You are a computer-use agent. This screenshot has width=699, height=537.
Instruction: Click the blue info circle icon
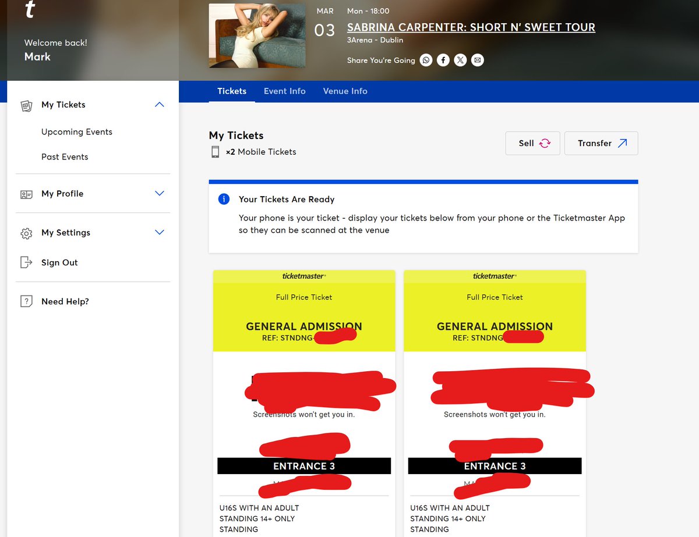pyautogui.click(x=224, y=199)
